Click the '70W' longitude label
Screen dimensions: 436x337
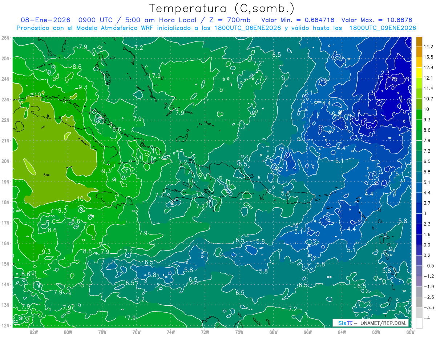coord(239,332)
